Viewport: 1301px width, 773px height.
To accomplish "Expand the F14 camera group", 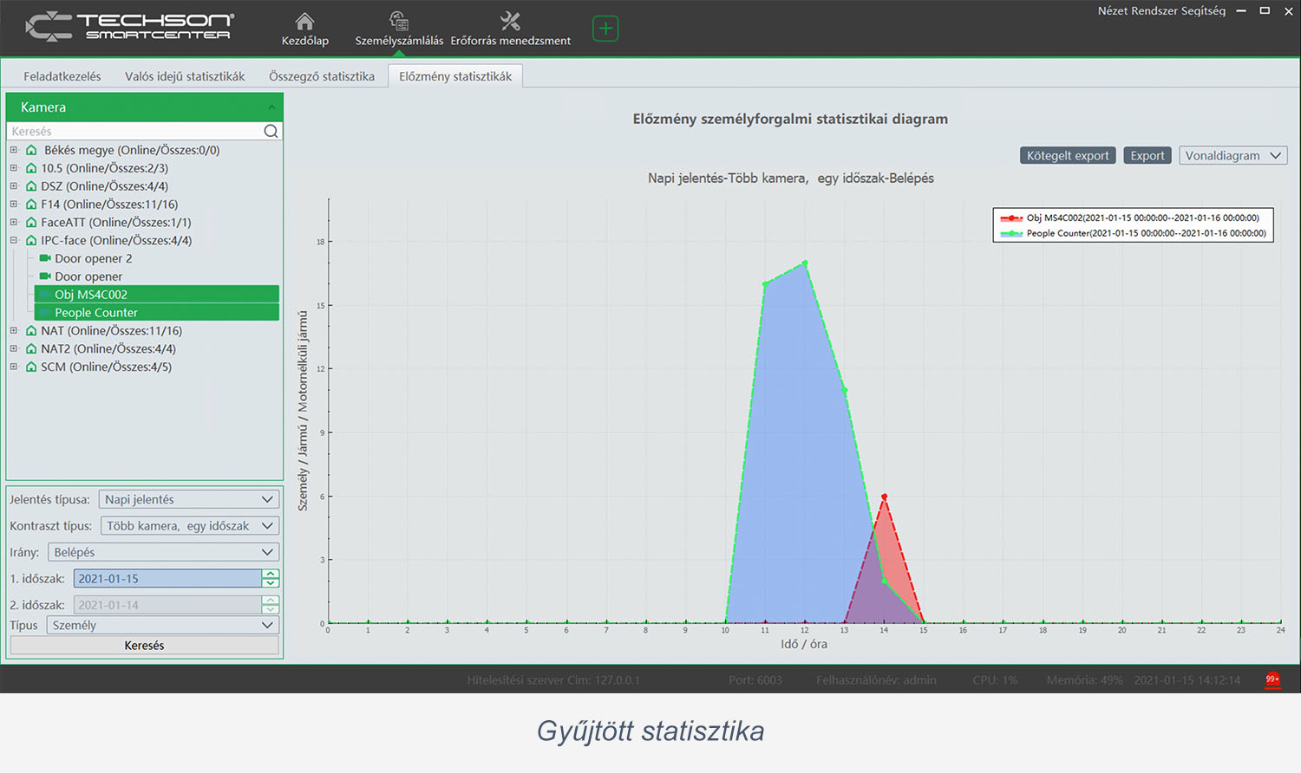I will click(14, 205).
